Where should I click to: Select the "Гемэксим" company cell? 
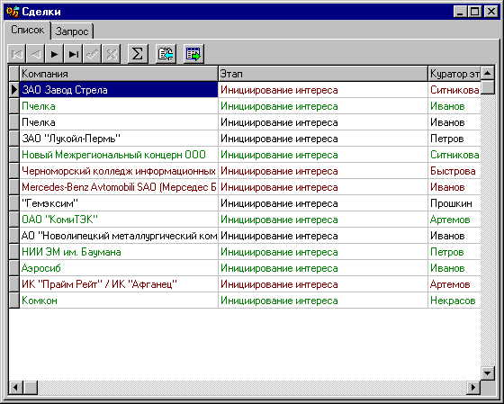(x=119, y=203)
